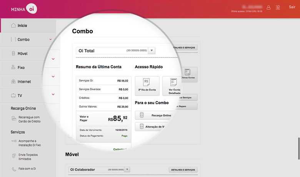This screenshot has height=177, width=300.
Task: Click the page vertical scrollbar thumb
Action: coord(299,148)
